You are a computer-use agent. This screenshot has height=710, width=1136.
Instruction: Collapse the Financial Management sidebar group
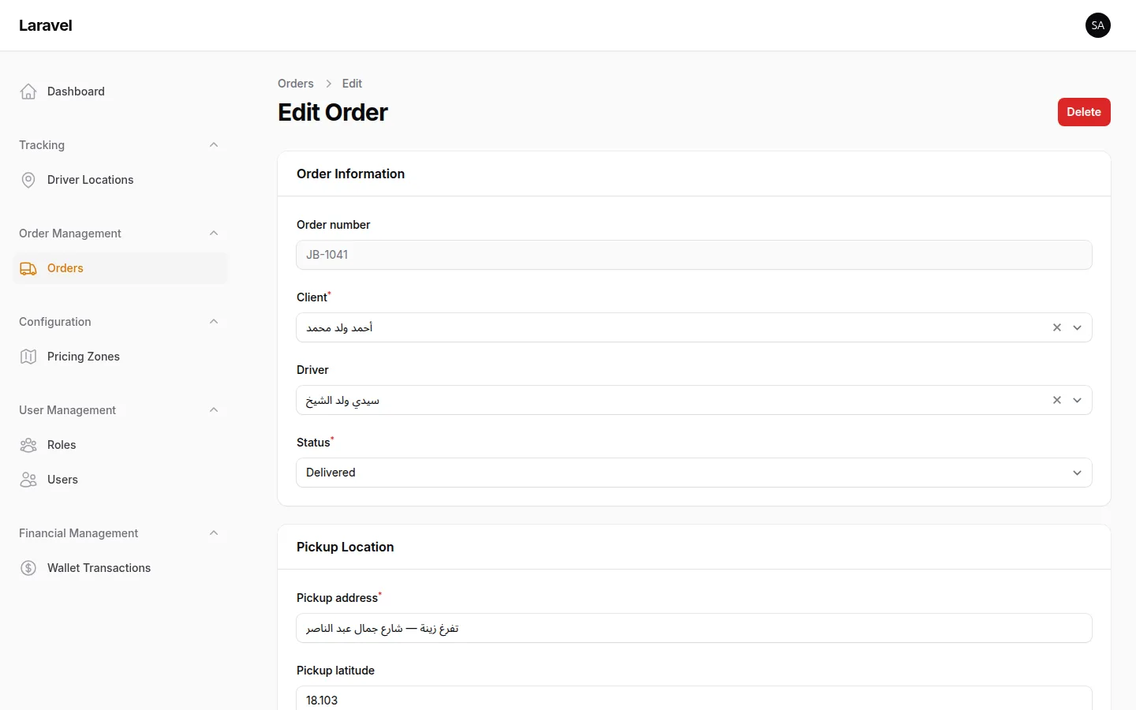(214, 533)
